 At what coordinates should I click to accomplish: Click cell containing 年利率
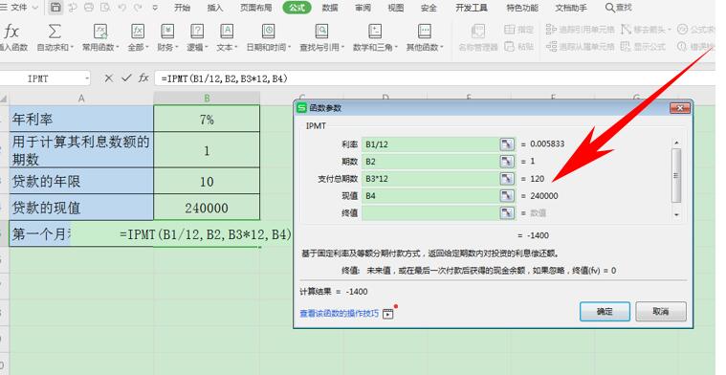tap(81, 119)
